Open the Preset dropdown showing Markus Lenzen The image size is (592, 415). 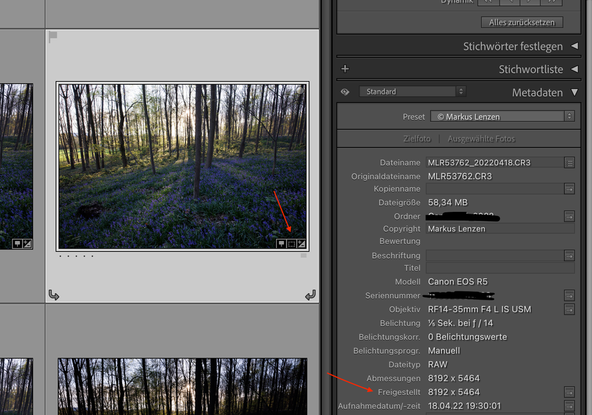click(x=503, y=116)
